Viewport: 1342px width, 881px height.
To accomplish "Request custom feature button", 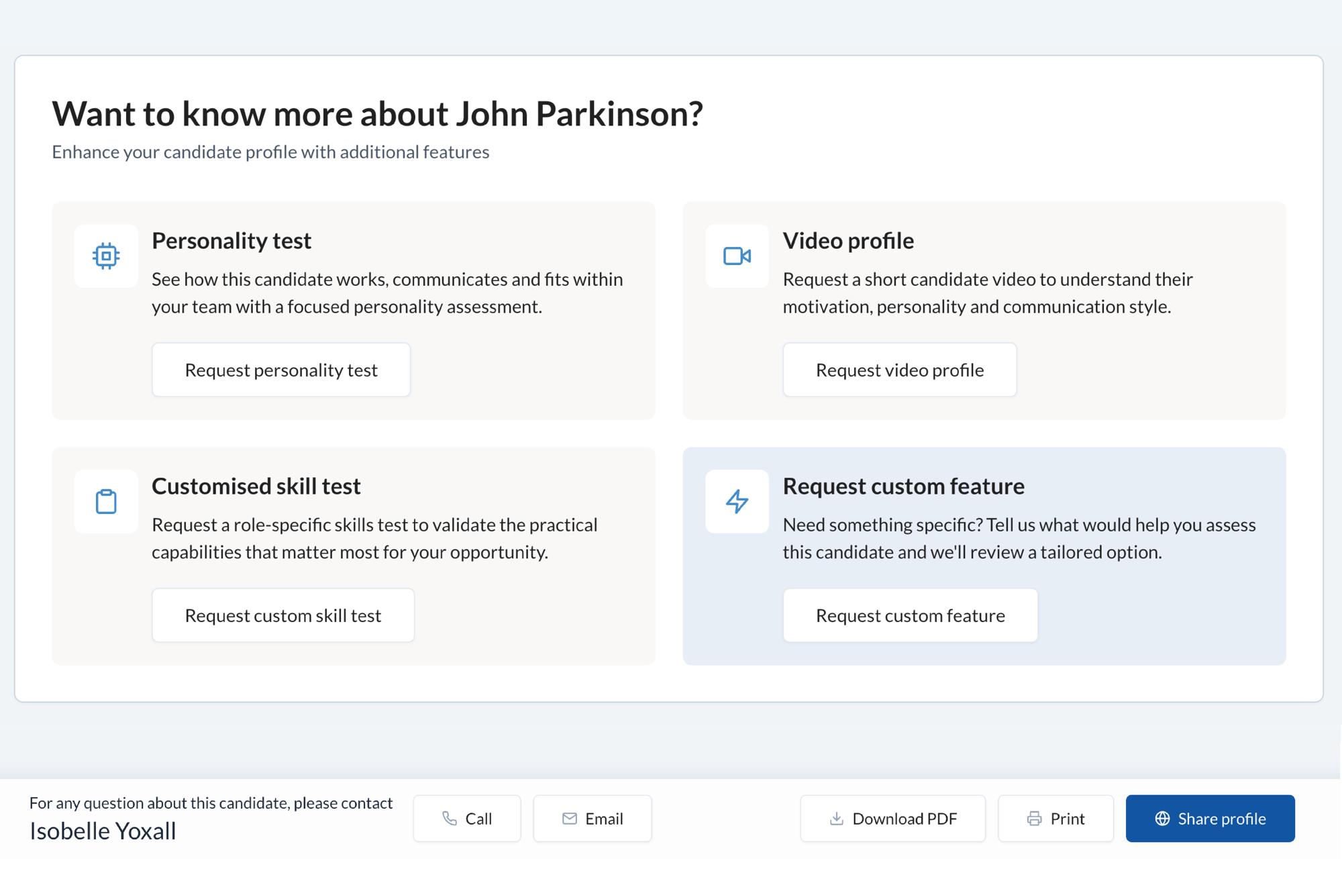I will (911, 615).
